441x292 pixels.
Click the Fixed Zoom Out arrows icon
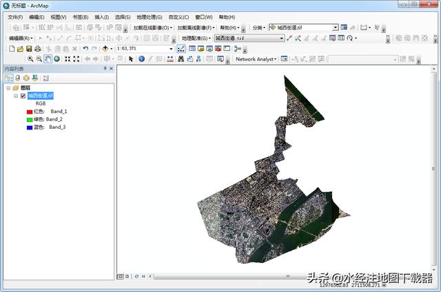(x=76, y=59)
